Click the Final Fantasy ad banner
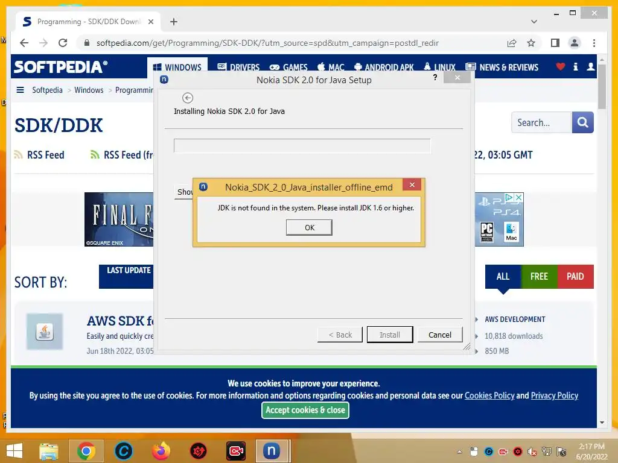The height and width of the screenshot is (463, 618). click(x=119, y=219)
